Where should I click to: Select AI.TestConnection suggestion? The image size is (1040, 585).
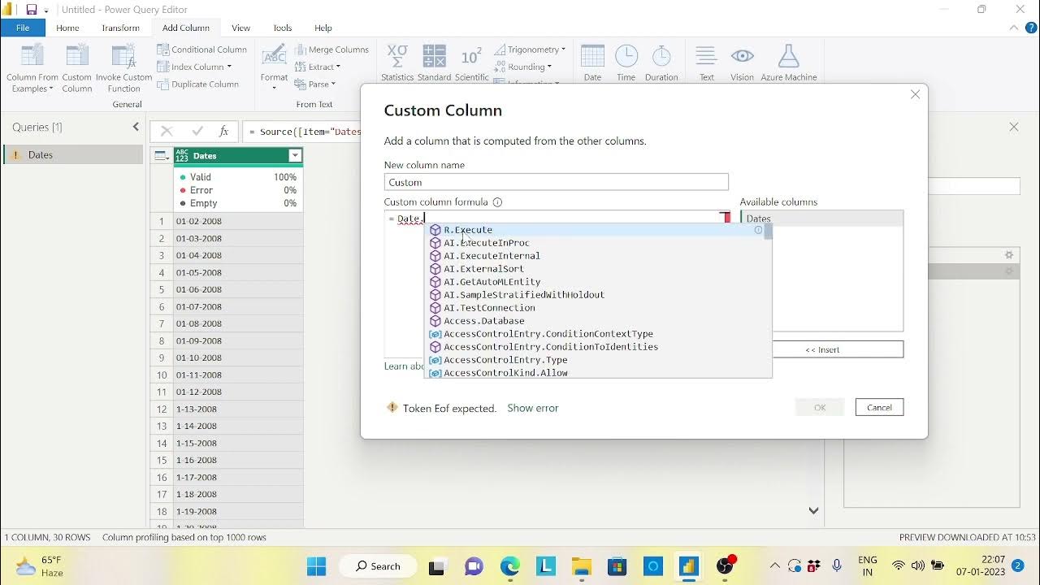click(x=597, y=308)
